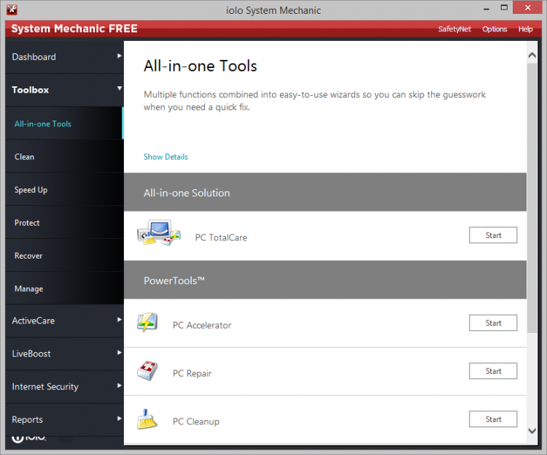Expand the Reports section arrow
Image resolution: width=547 pixels, height=455 pixels.
coord(120,418)
